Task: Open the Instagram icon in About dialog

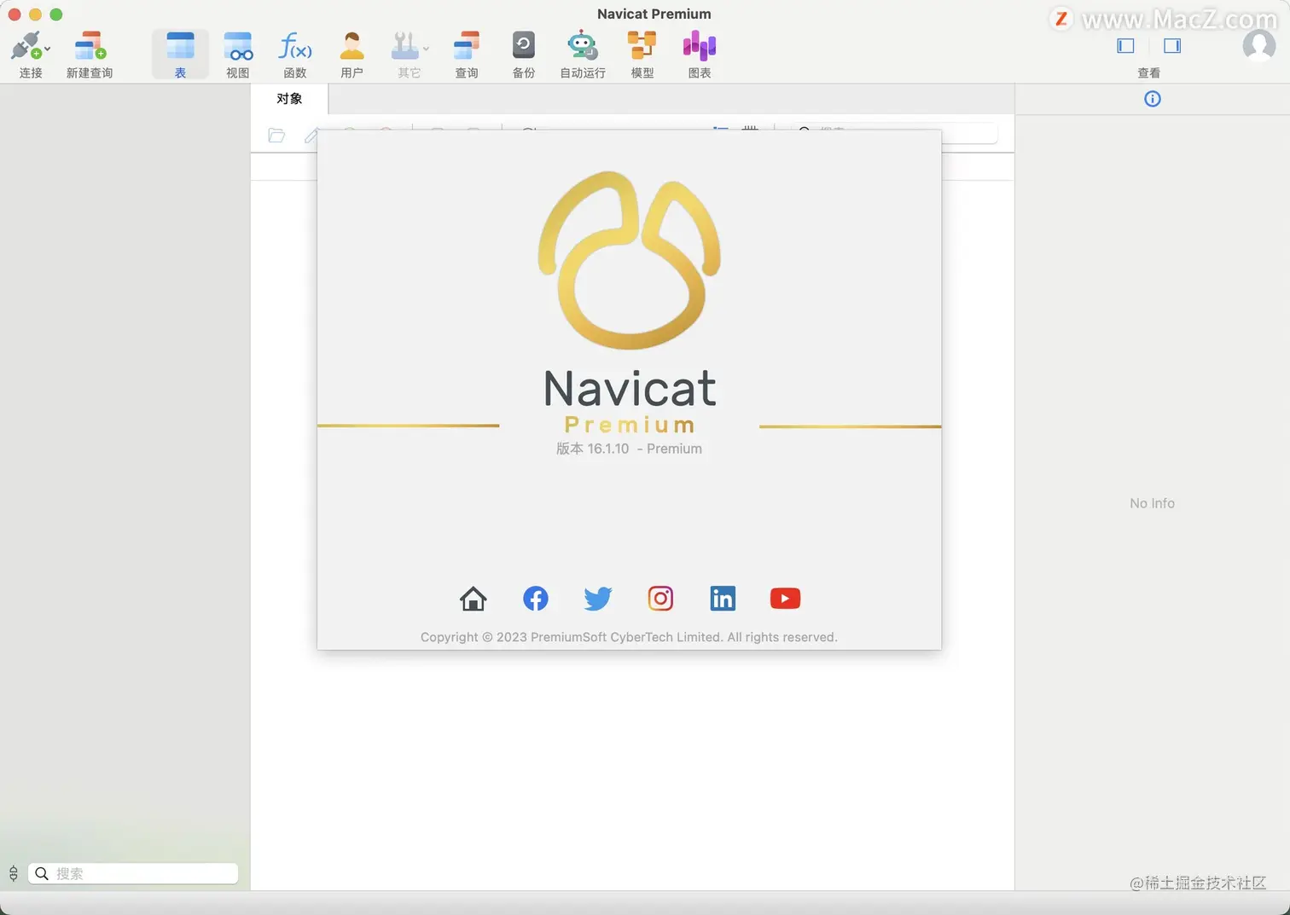Action: [x=660, y=599]
